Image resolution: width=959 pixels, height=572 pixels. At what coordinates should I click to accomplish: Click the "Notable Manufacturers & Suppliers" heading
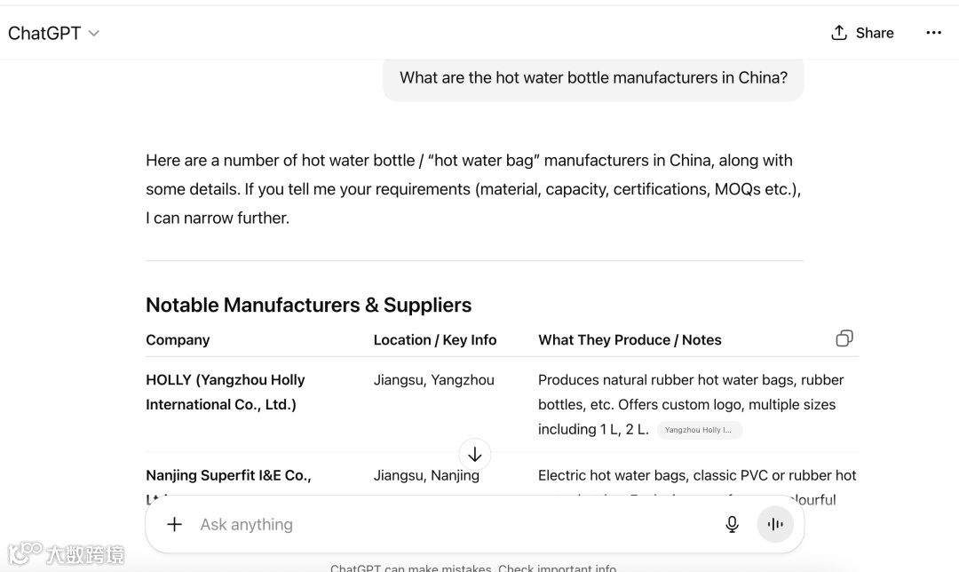308,305
